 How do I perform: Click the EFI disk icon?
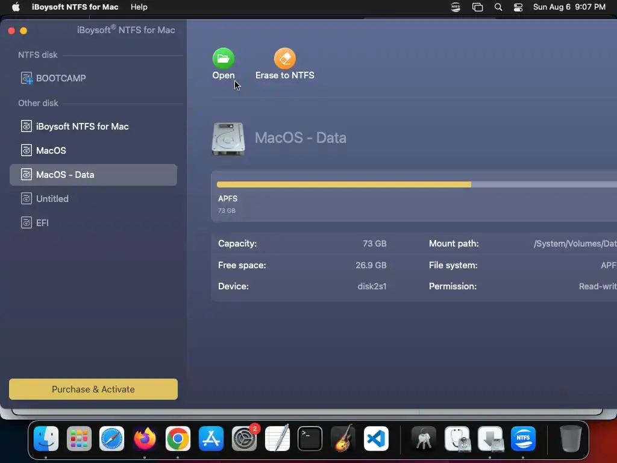(x=27, y=222)
